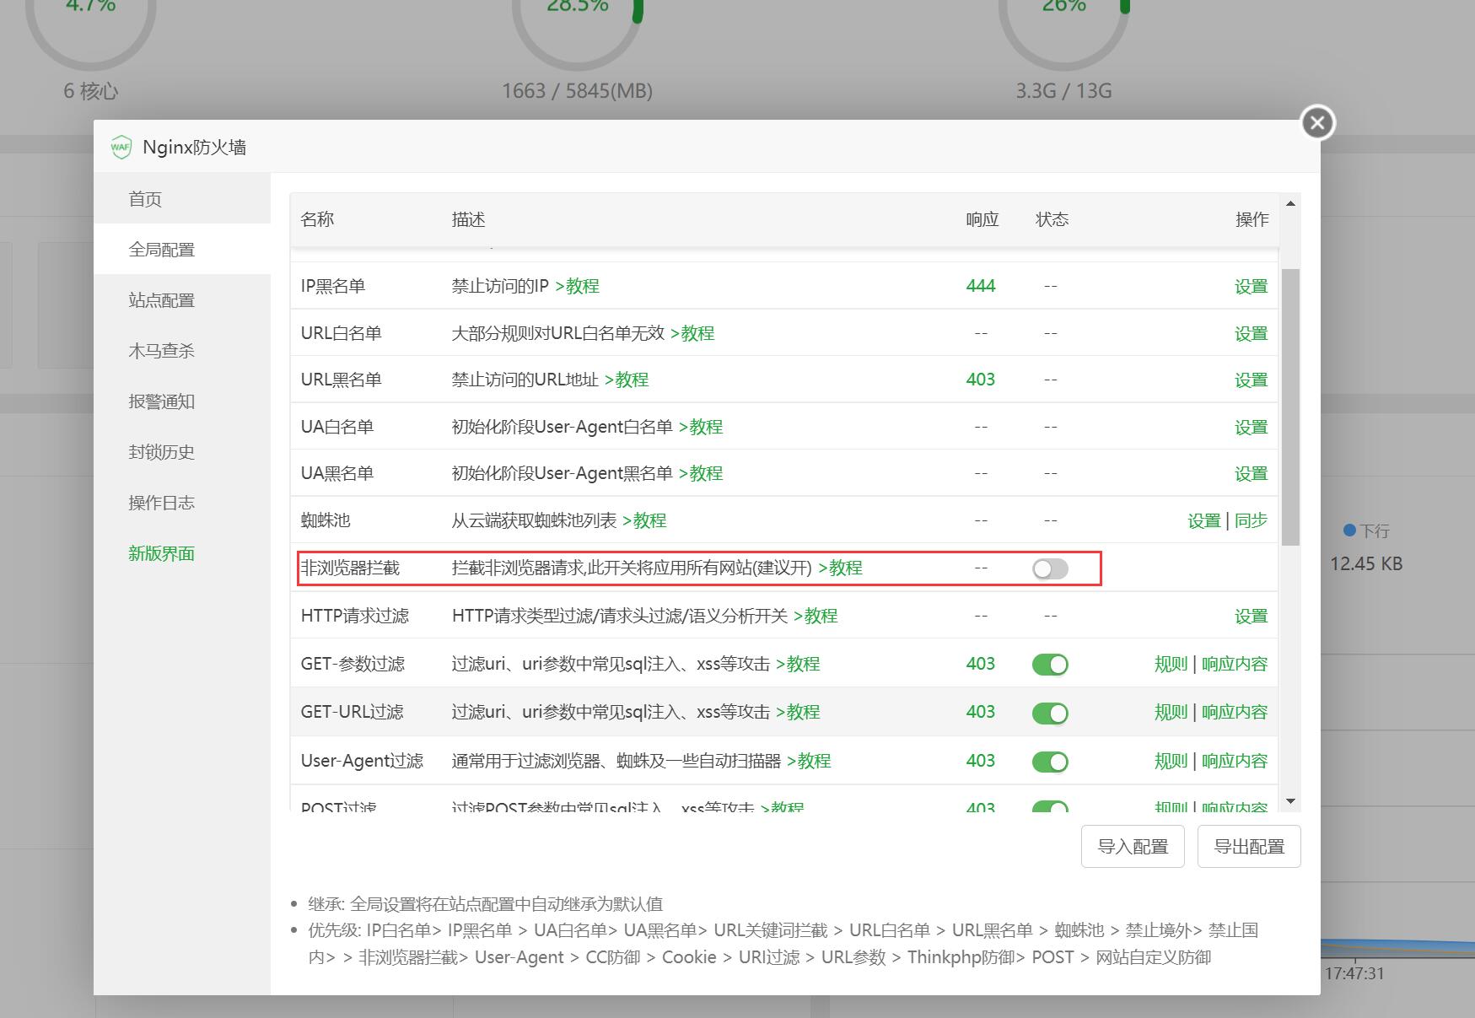Open 教程 link for IP黑名单
Image resolution: width=1475 pixels, height=1018 pixels.
pyautogui.click(x=578, y=287)
